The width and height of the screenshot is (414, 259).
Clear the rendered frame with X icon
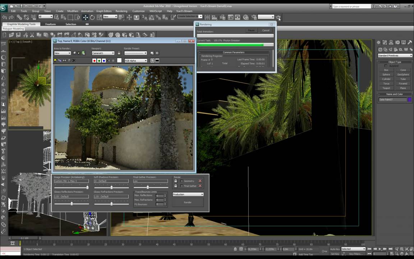coord(74,60)
